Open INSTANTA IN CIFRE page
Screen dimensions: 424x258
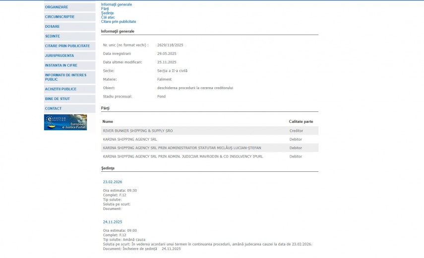tap(61, 65)
